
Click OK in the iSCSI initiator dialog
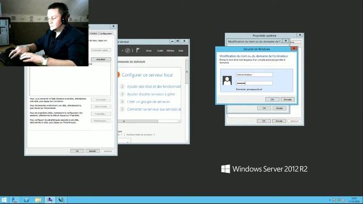(x=77, y=151)
